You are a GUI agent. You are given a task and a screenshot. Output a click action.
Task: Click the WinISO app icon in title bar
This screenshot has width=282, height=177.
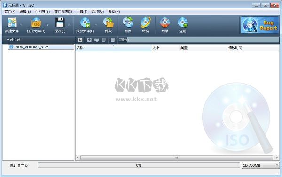(5, 5)
